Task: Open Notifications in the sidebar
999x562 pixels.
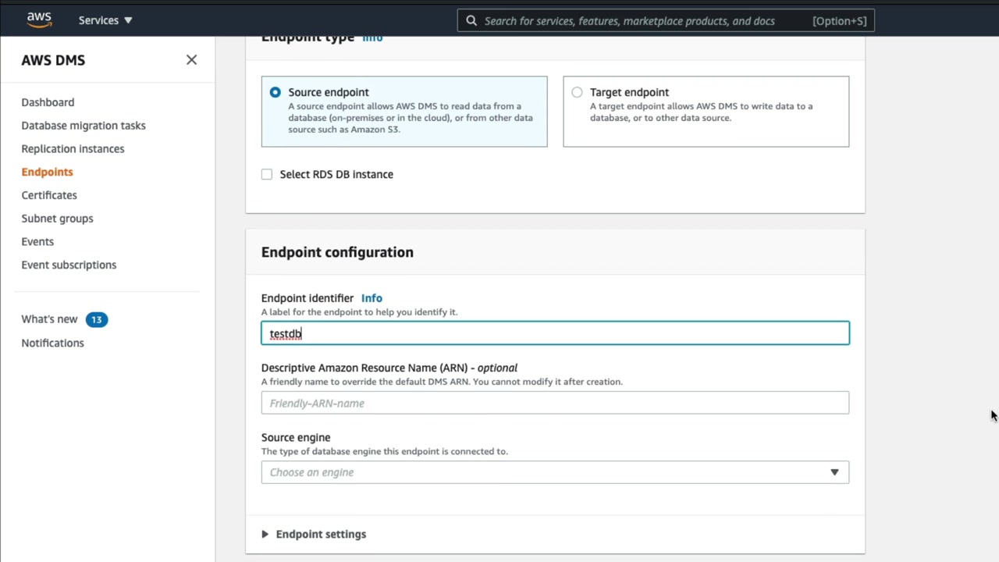Action: (x=52, y=343)
